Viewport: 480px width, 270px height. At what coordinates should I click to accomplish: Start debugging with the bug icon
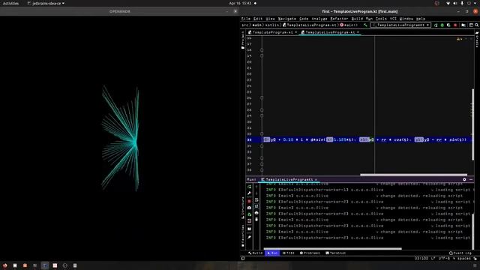[442, 25]
